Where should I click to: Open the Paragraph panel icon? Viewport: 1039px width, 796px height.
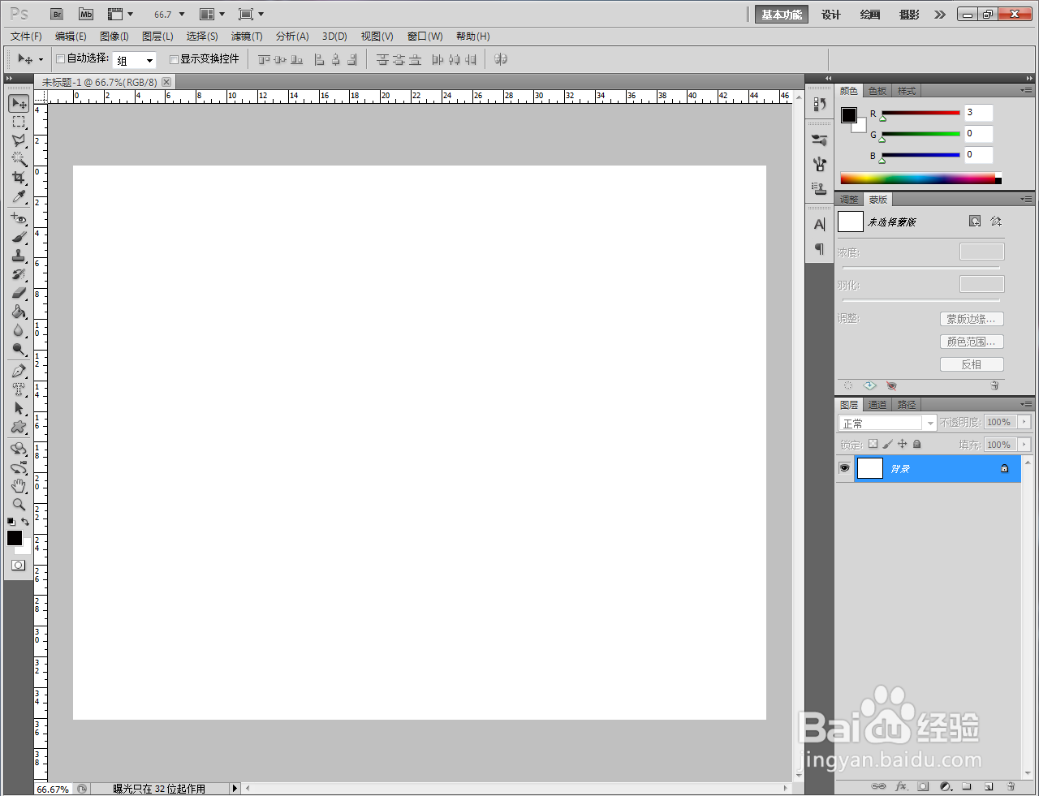coord(820,249)
